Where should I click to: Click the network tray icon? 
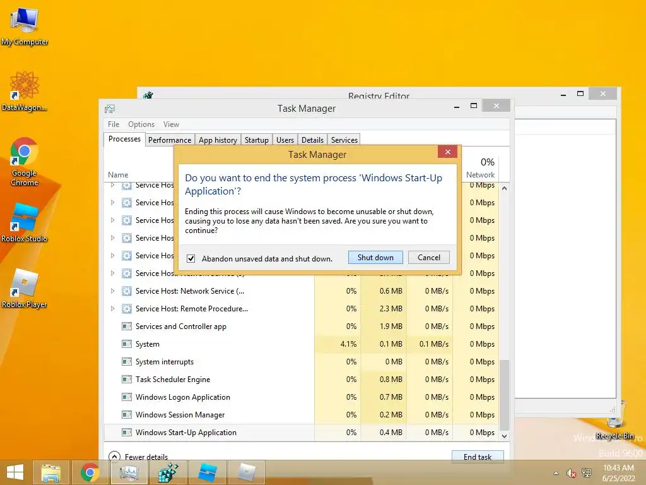click(587, 473)
